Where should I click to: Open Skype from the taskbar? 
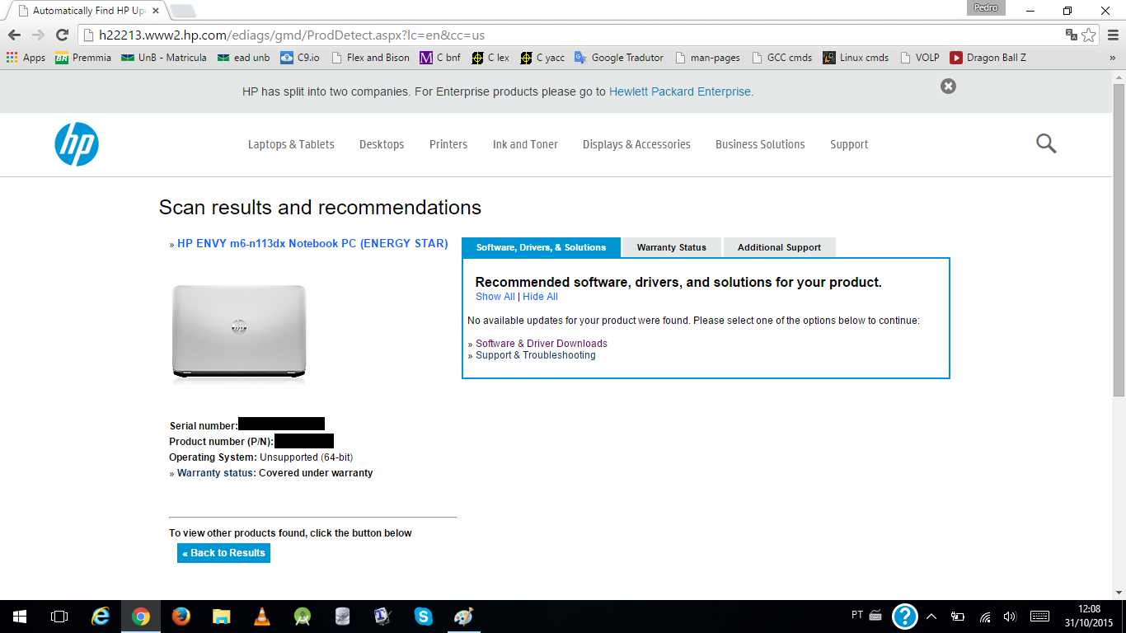click(424, 617)
